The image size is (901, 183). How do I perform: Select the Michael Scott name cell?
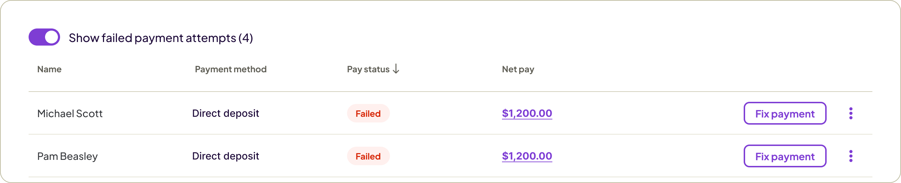point(70,114)
